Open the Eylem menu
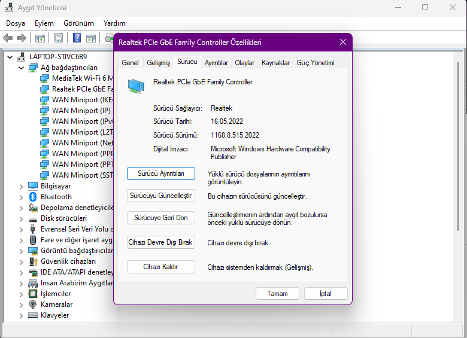Viewport: 467px width, 338px height. pos(44,23)
